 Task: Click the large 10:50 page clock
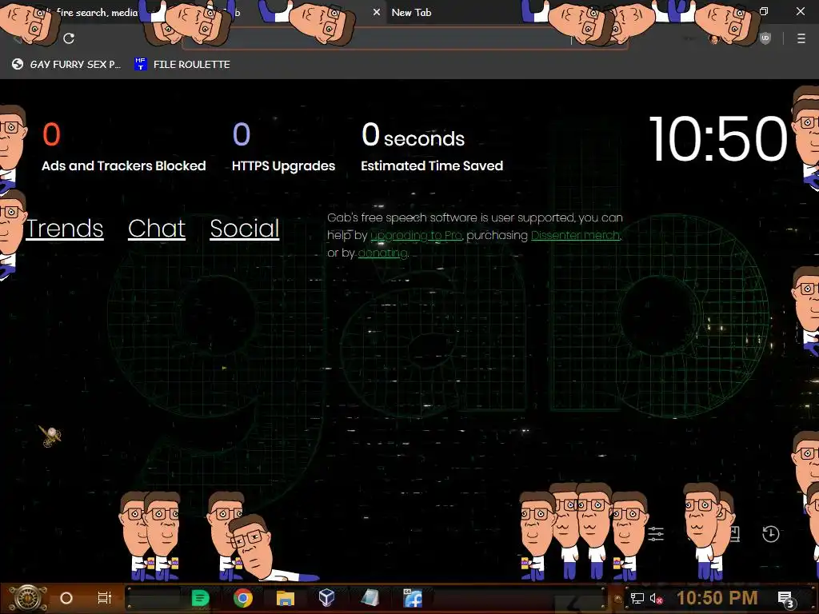click(717, 139)
